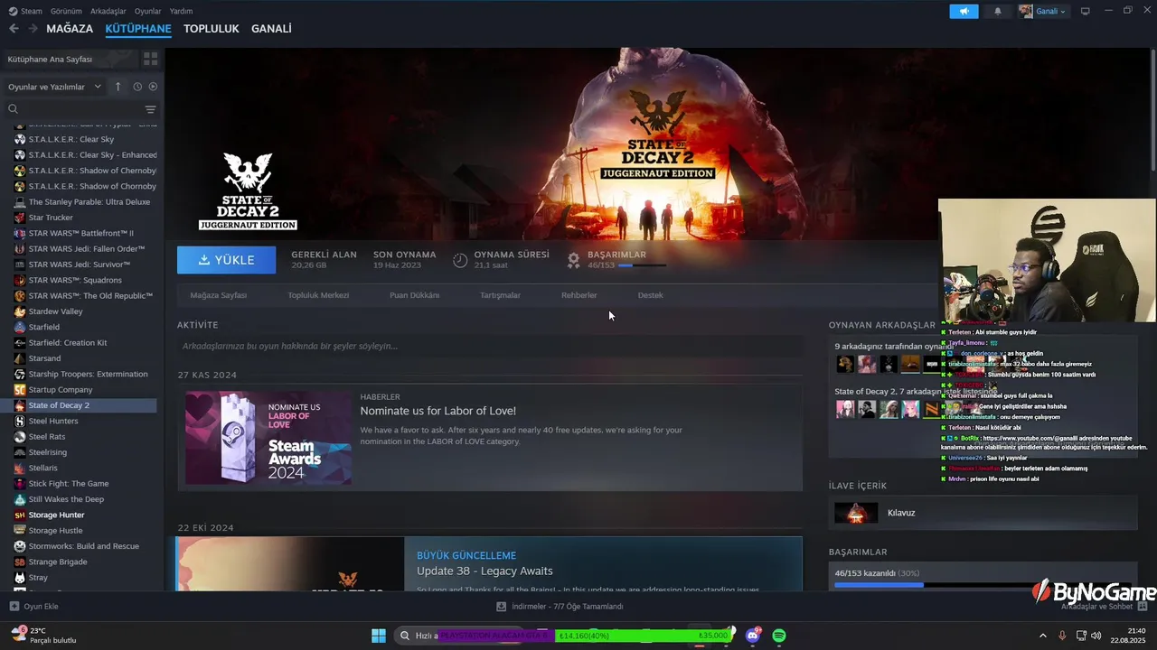Expand the Oyunlar ve Yazılımlar filter dropdown
The image size is (1157, 650).
tap(54, 87)
